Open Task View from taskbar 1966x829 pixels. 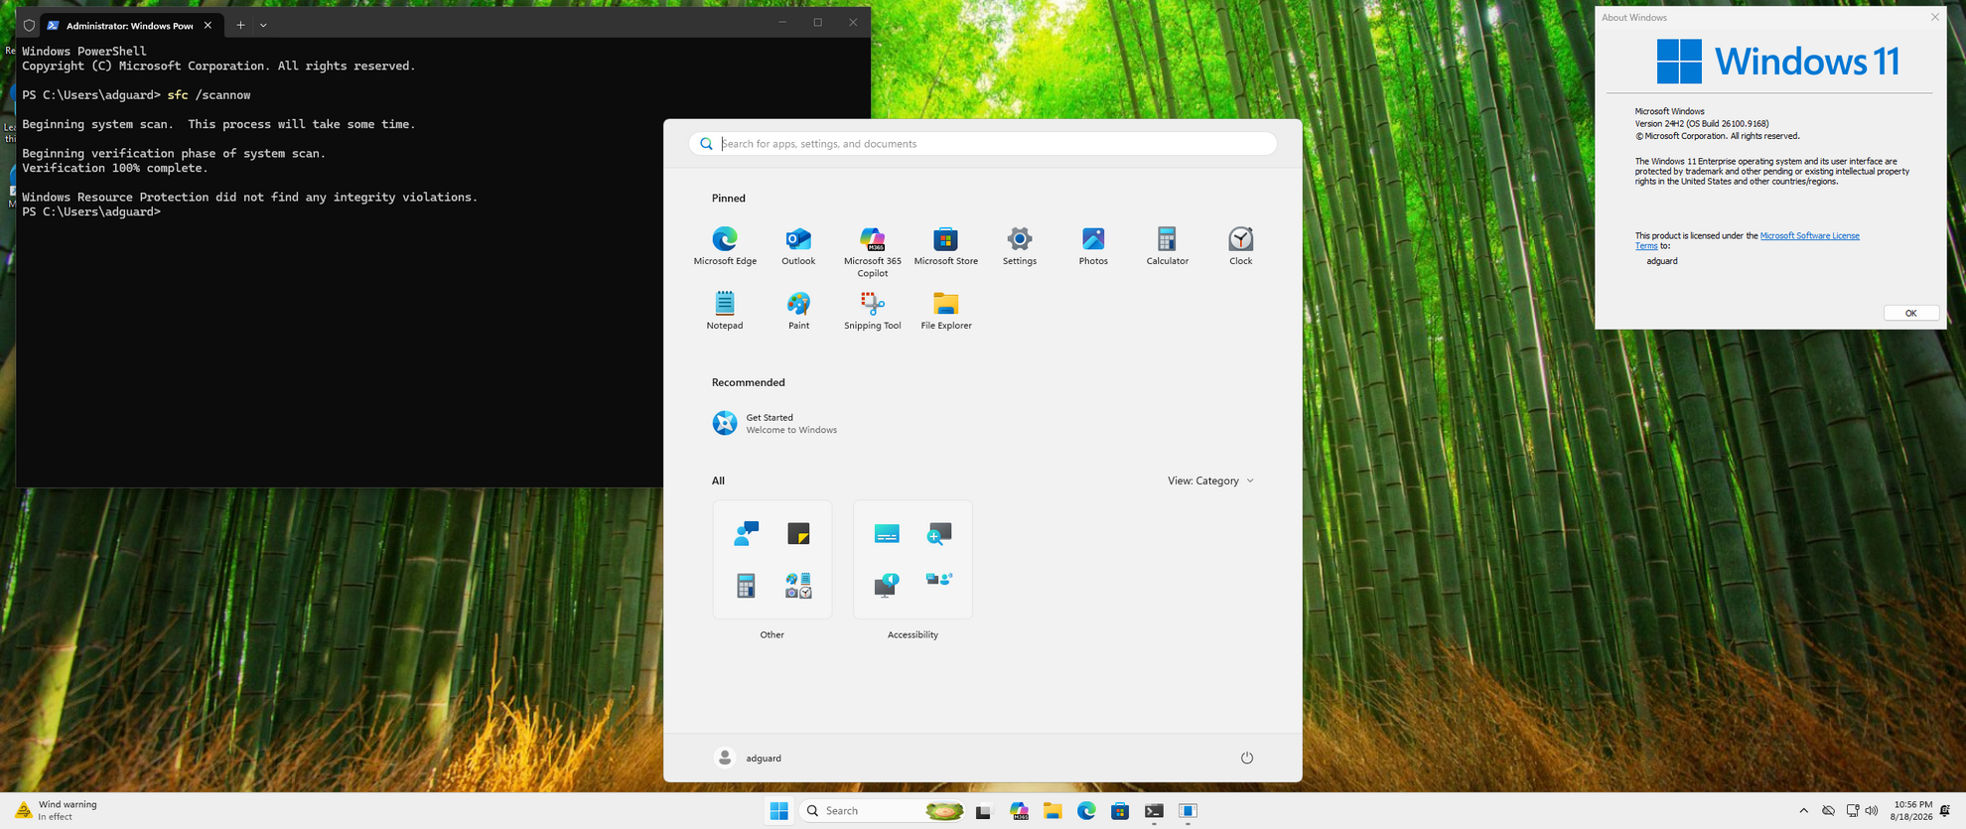[x=983, y=811]
